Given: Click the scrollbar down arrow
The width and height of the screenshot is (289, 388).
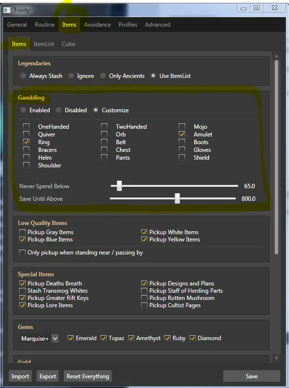Looking at the screenshot, I should [x=276, y=358].
